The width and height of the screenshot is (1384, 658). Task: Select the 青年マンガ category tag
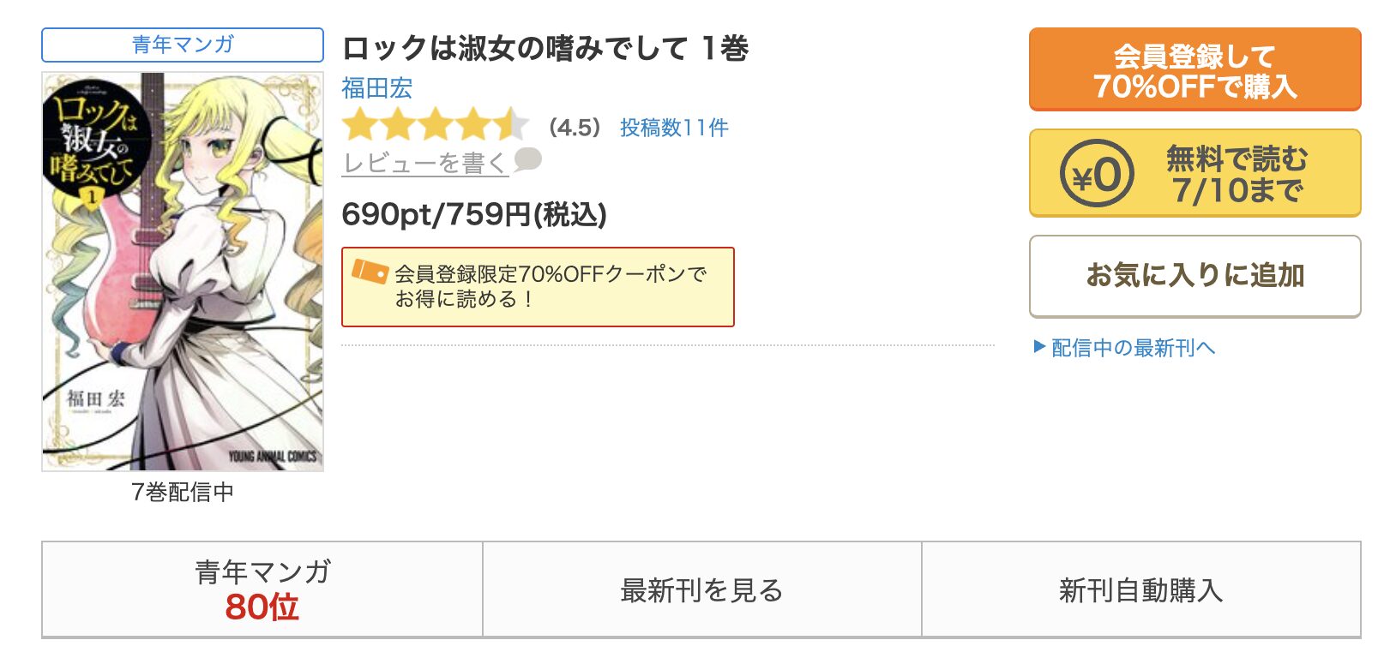pos(183,45)
